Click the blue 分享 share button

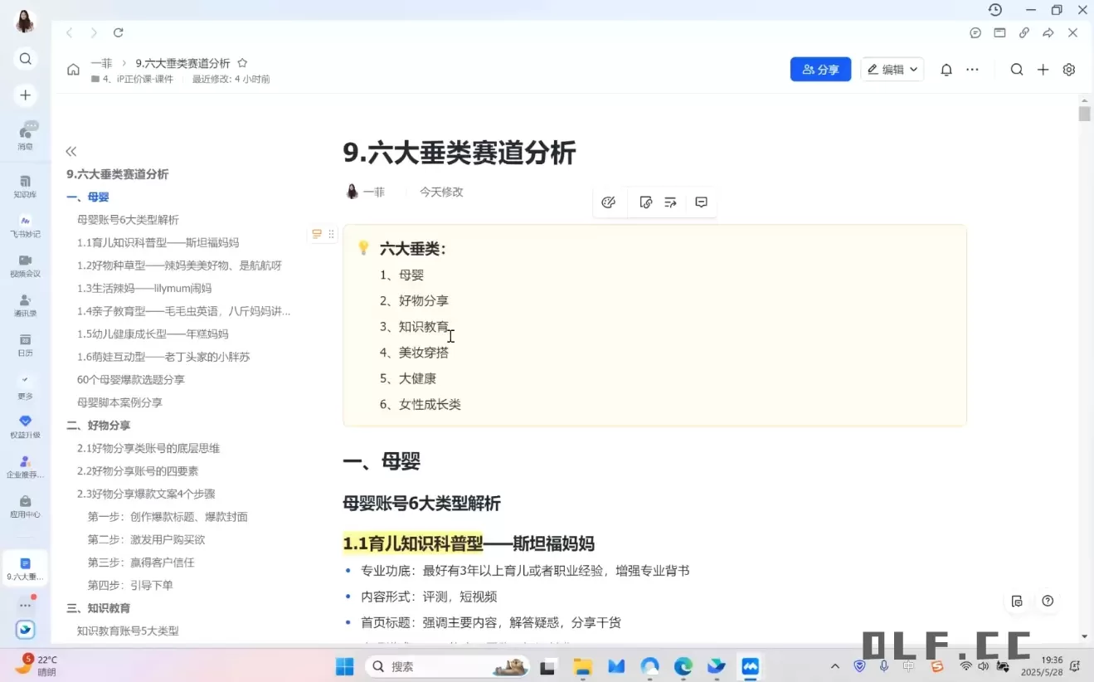tap(820, 70)
